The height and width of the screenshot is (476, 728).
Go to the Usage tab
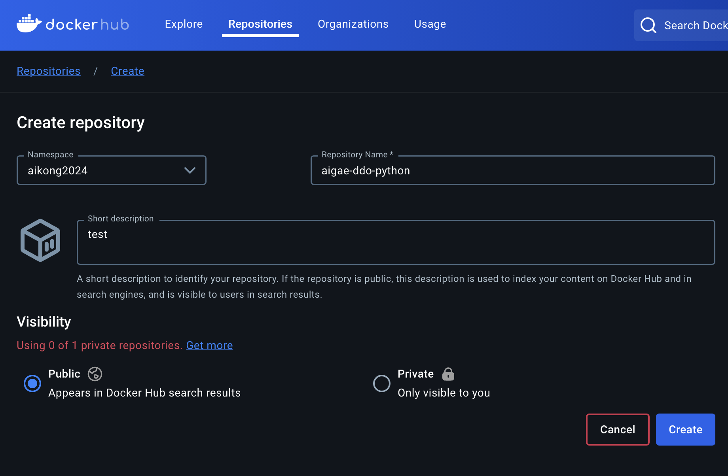point(430,24)
